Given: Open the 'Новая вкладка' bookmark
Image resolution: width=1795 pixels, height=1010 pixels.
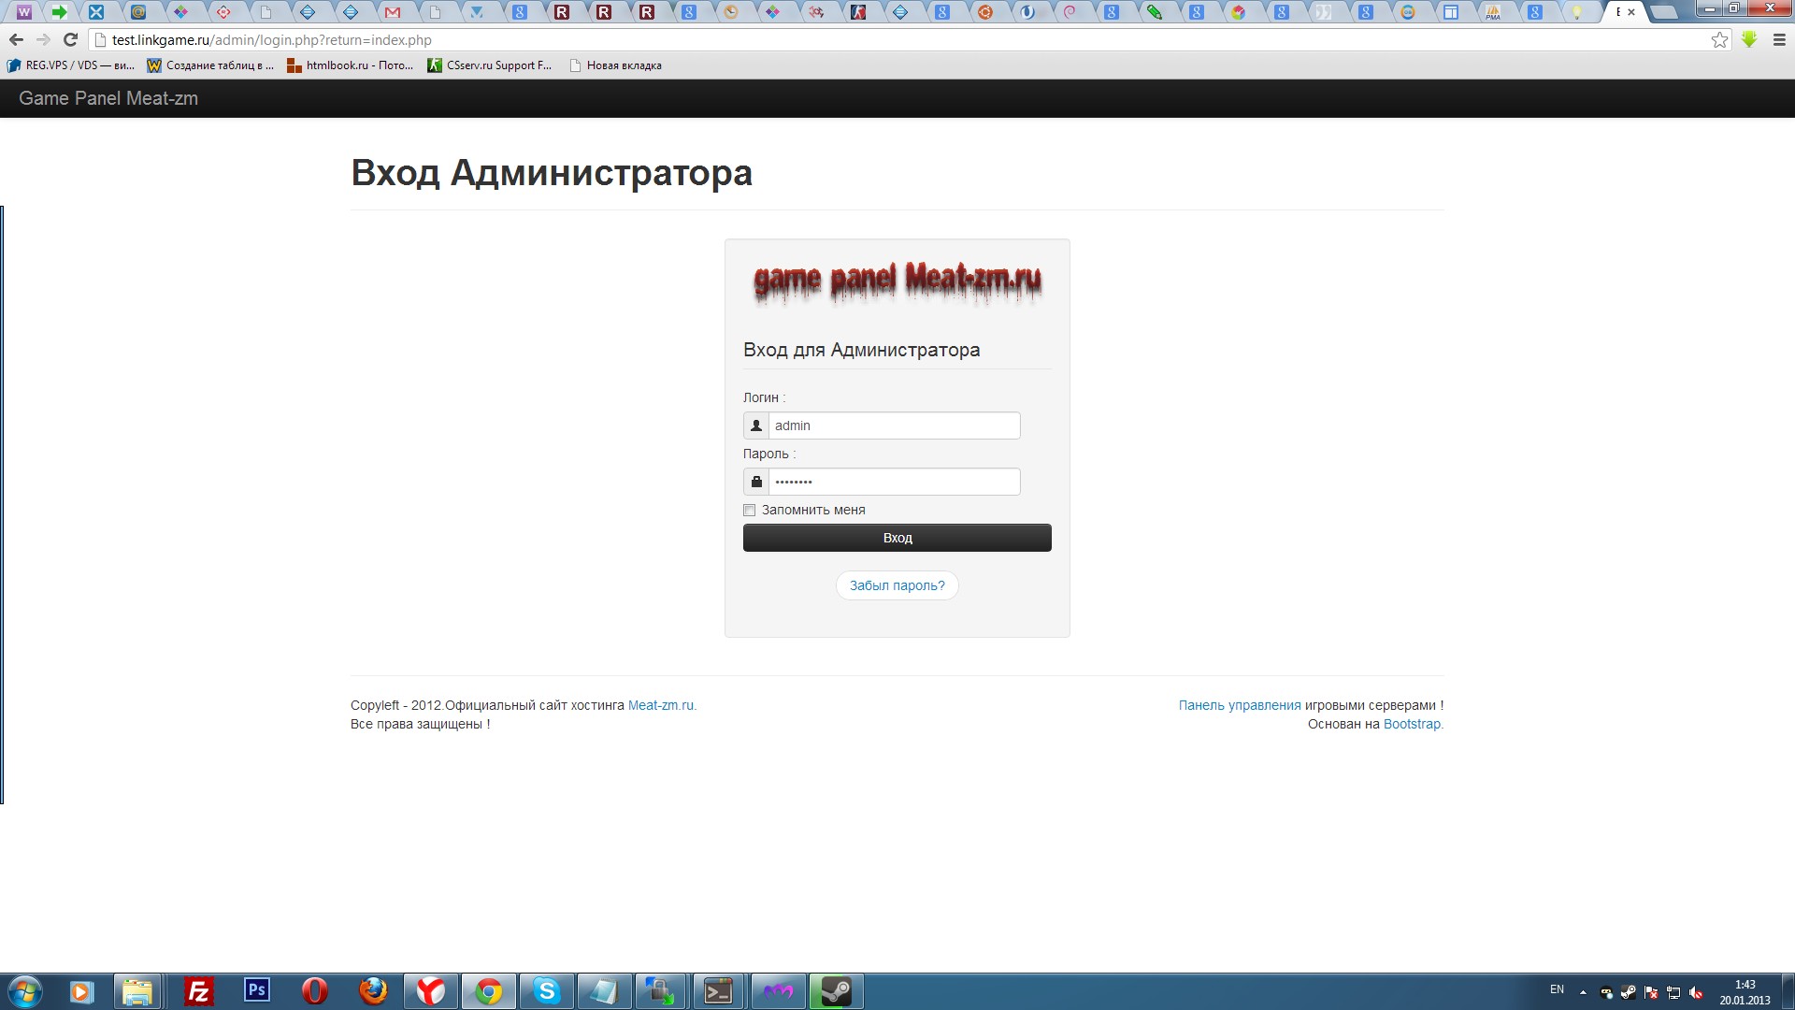Looking at the screenshot, I should [x=615, y=65].
